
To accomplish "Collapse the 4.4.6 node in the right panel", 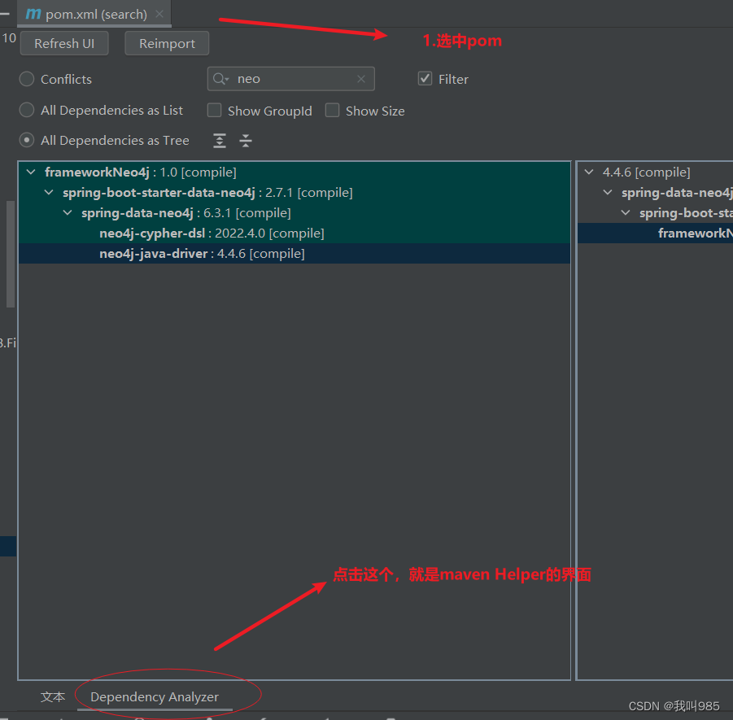I will 589,172.
